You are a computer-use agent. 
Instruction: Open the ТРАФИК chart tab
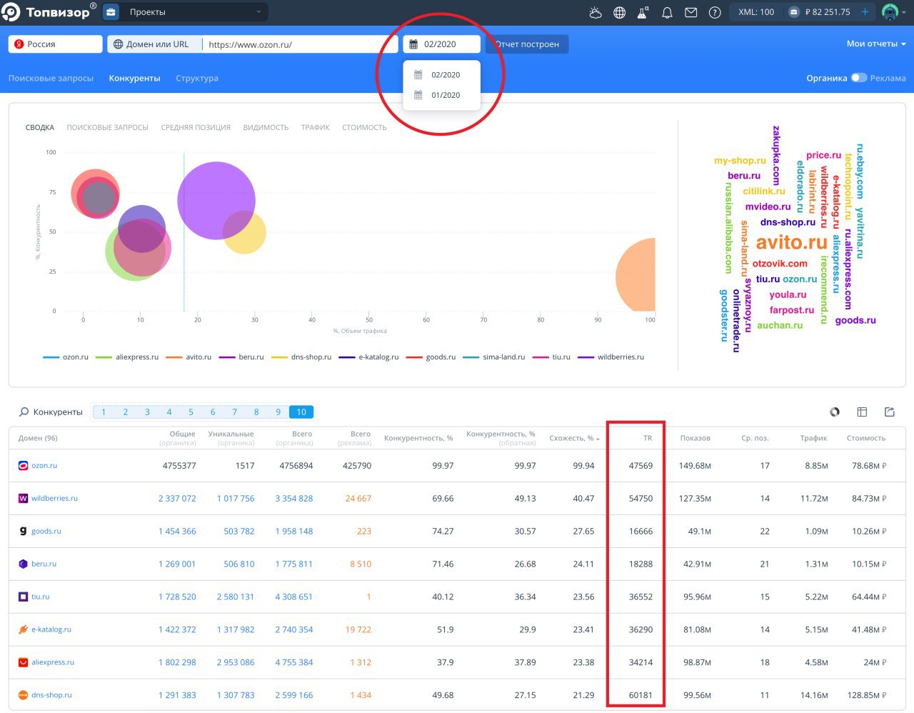point(315,128)
